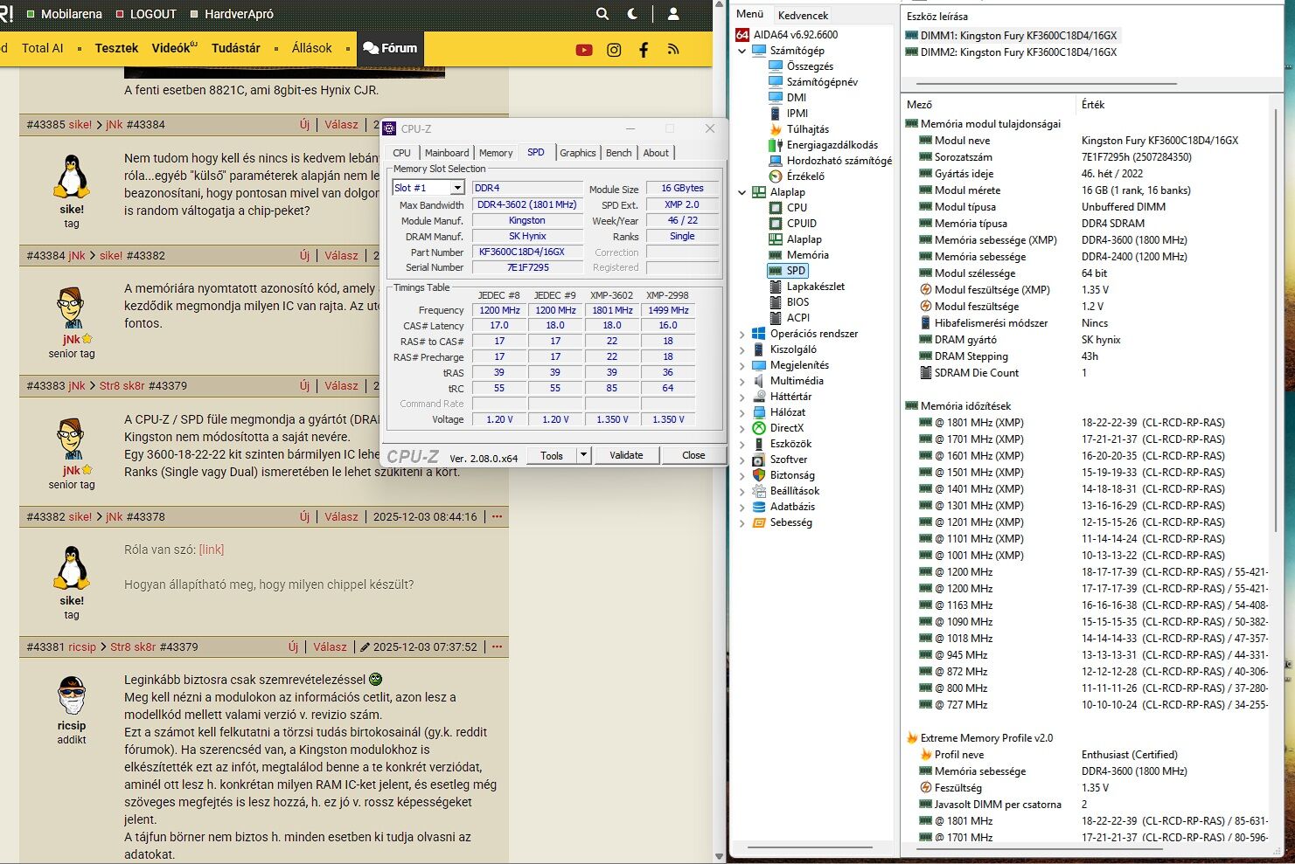The height and width of the screenshot is (864, 1295).
Task: Open three-dots menu on post #43381
Action: 497,647
